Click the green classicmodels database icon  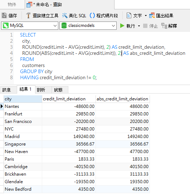pyautogui.click(x=64, y=25)
